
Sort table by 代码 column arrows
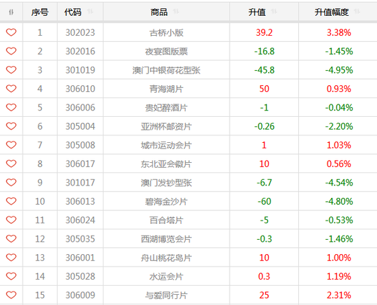tap(90, 11)
